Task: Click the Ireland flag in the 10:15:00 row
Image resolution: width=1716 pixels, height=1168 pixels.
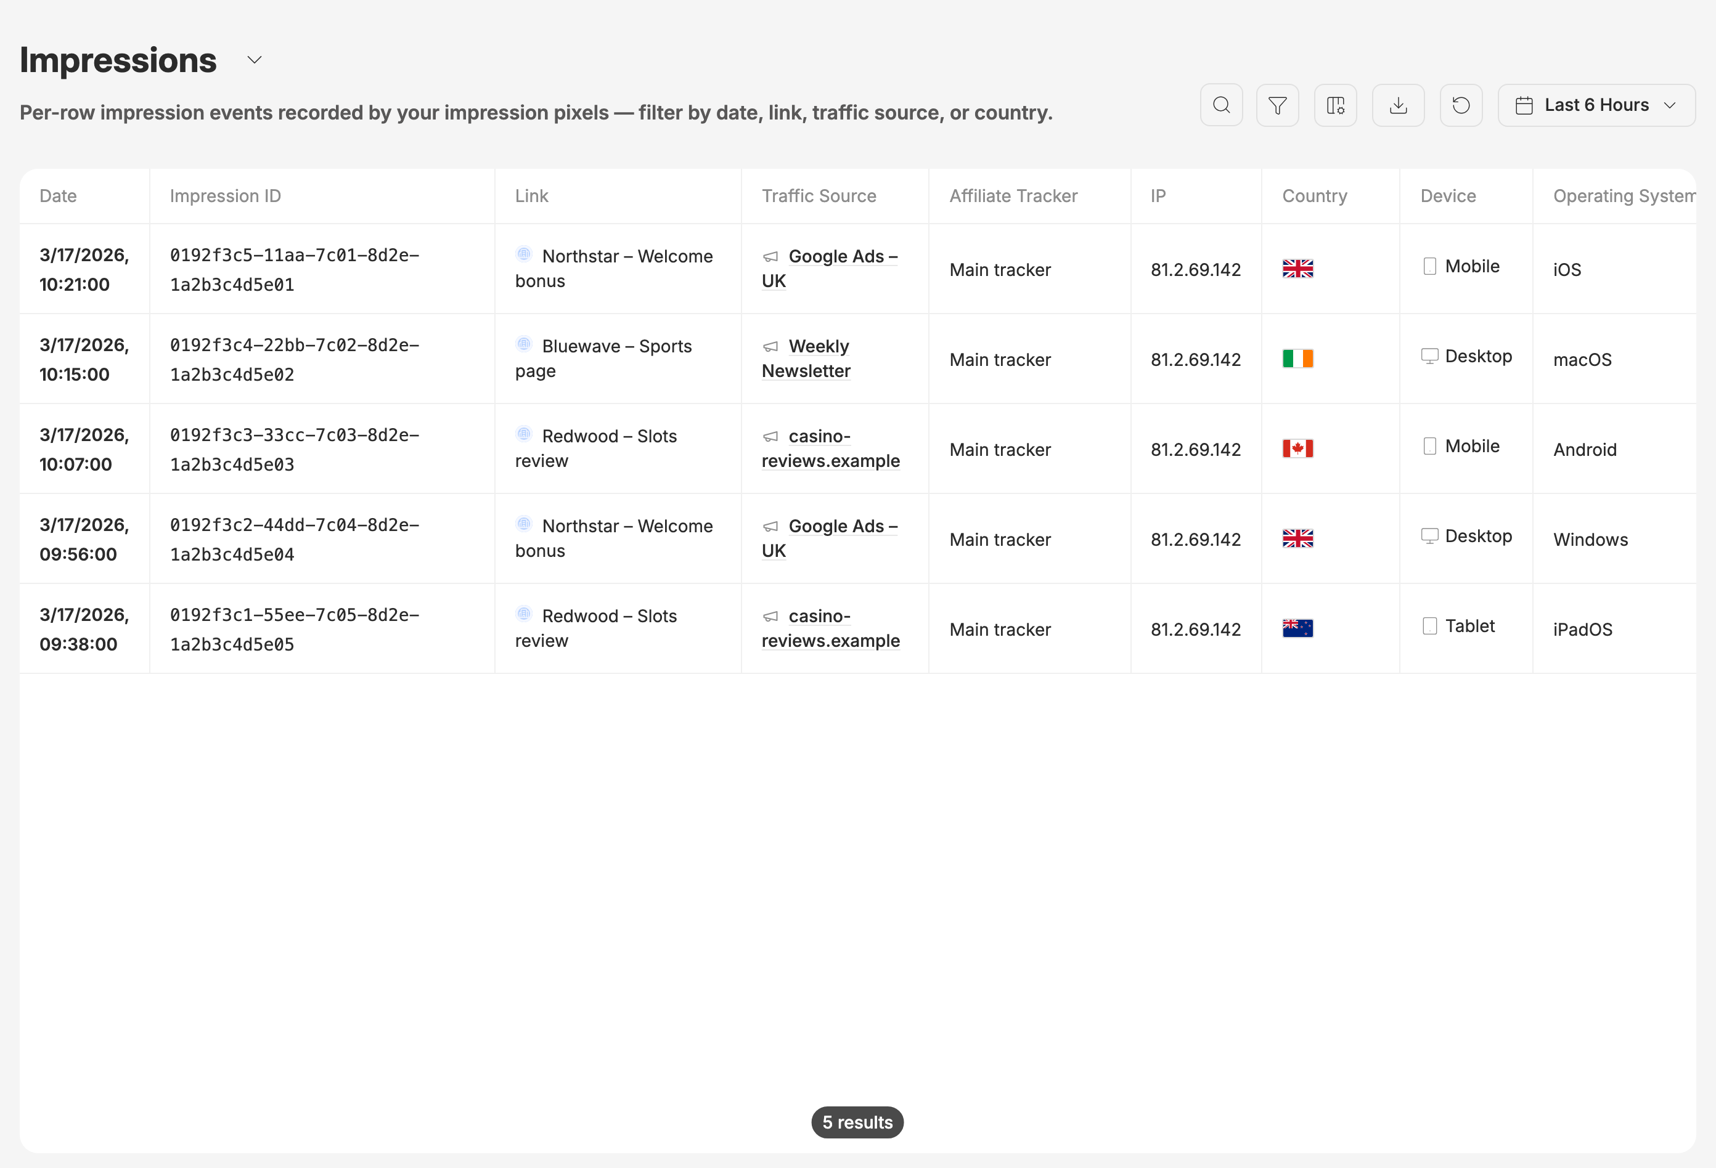Action: click(x=1297, y=359)
